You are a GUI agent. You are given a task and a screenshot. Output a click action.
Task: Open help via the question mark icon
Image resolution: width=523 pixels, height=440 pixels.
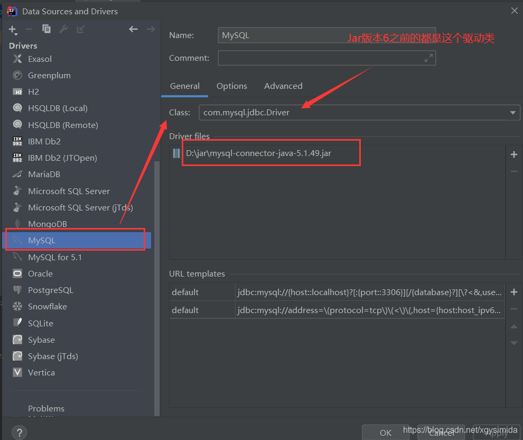(x=19, y=432)
